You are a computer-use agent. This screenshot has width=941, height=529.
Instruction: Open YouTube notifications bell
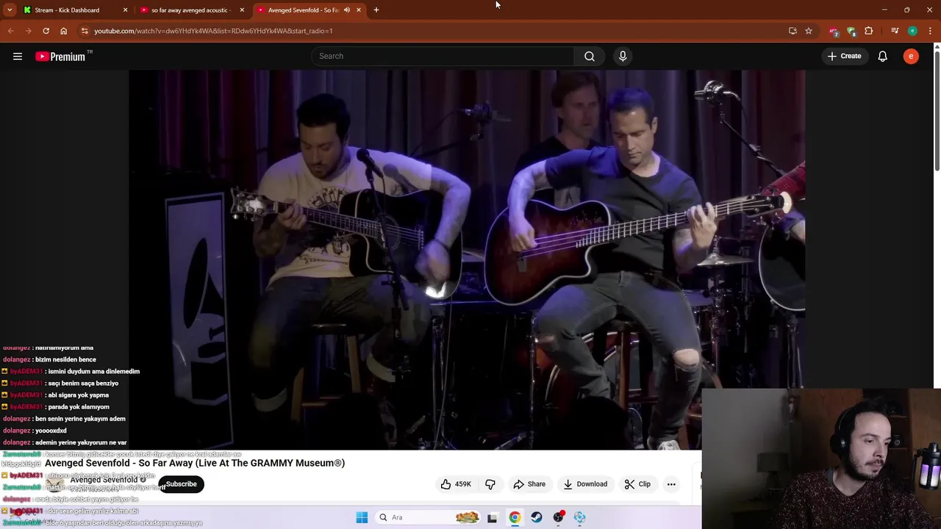pyautogui.click(x=882, y=56)
